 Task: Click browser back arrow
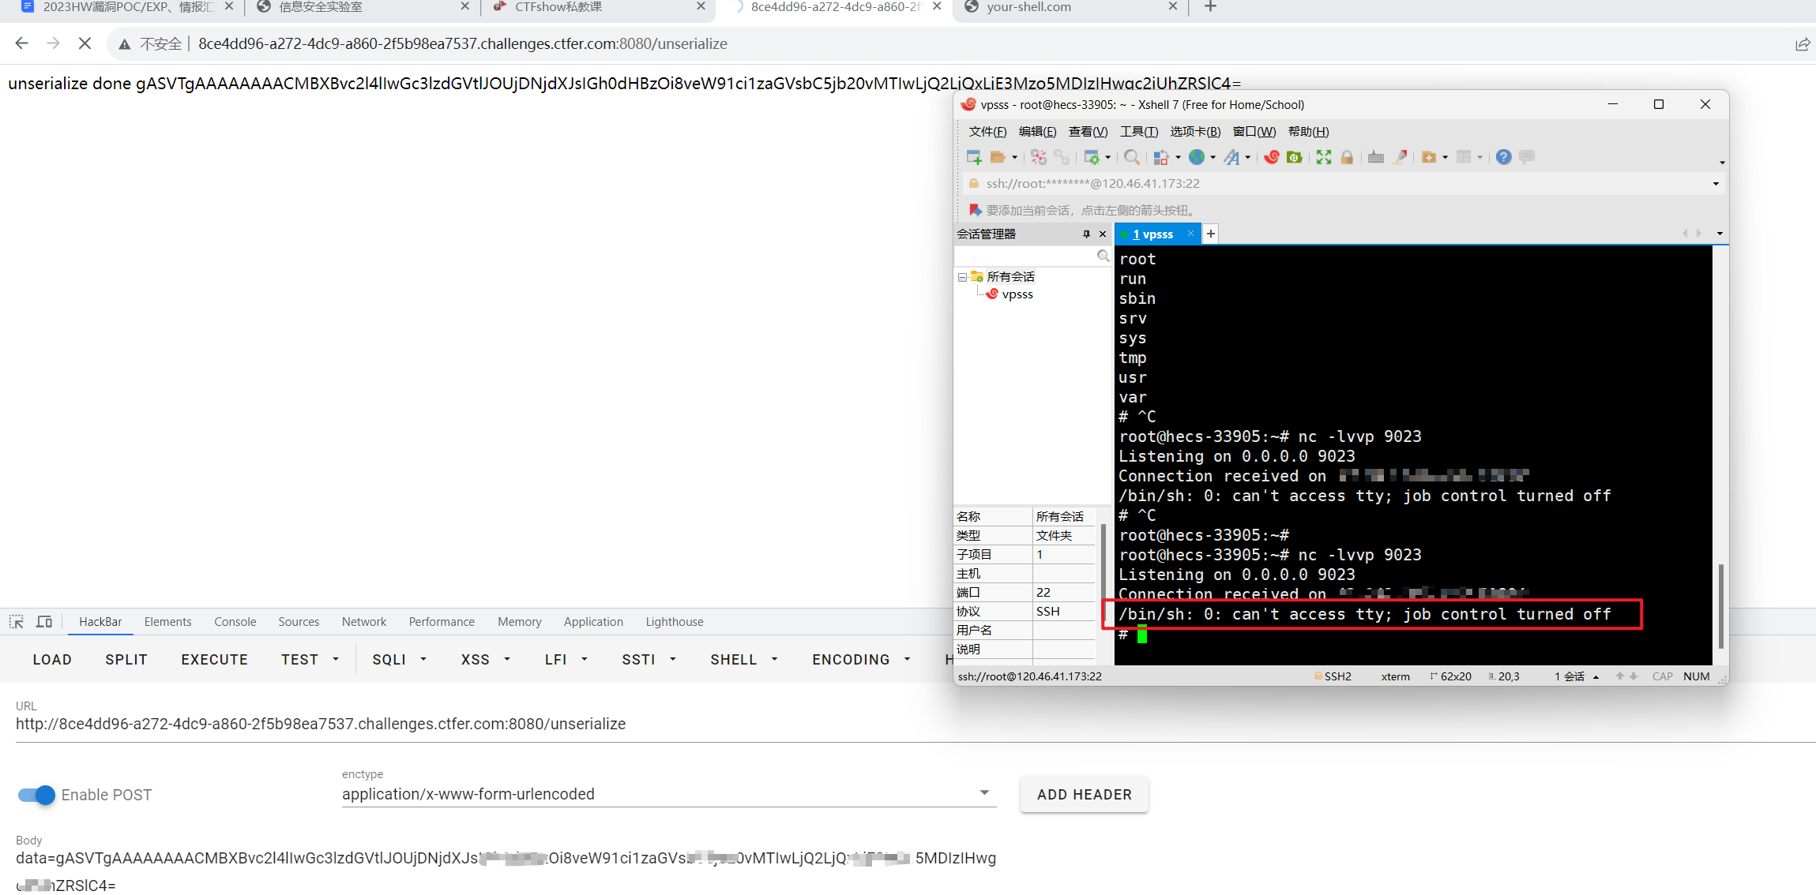[21, 43]
